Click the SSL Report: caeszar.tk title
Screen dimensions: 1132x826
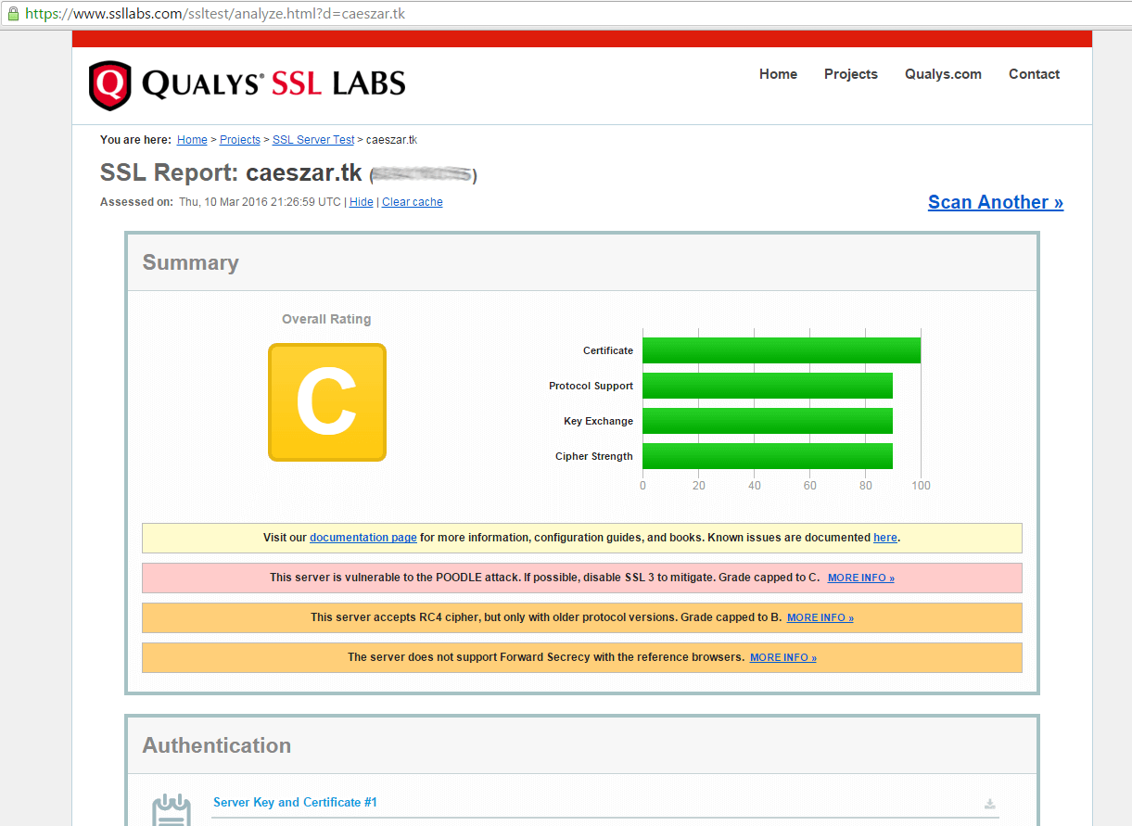[232, 173]
